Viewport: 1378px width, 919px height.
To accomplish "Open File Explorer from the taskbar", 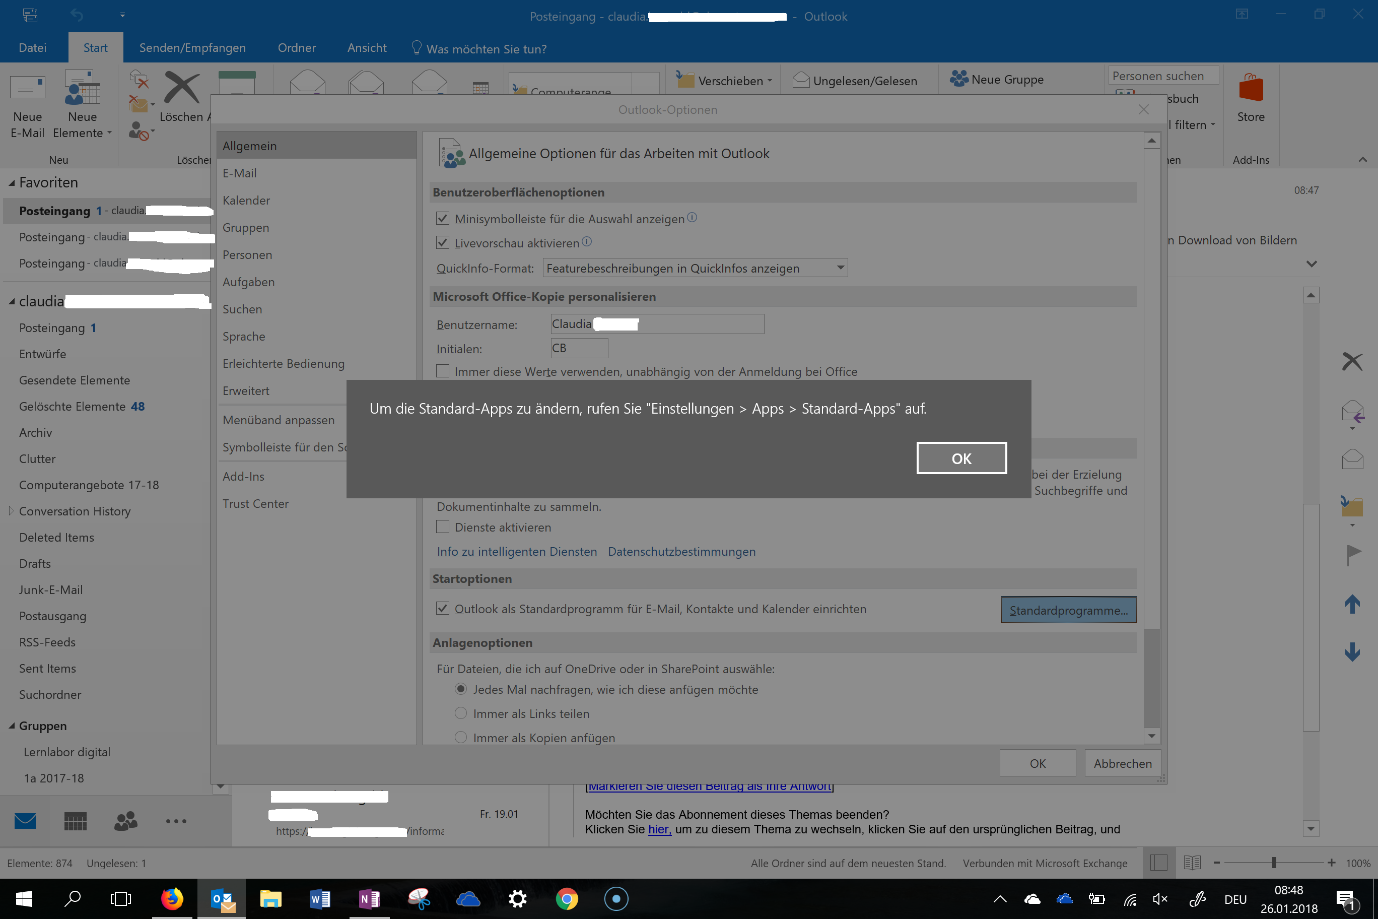I will tap(270, 898).
